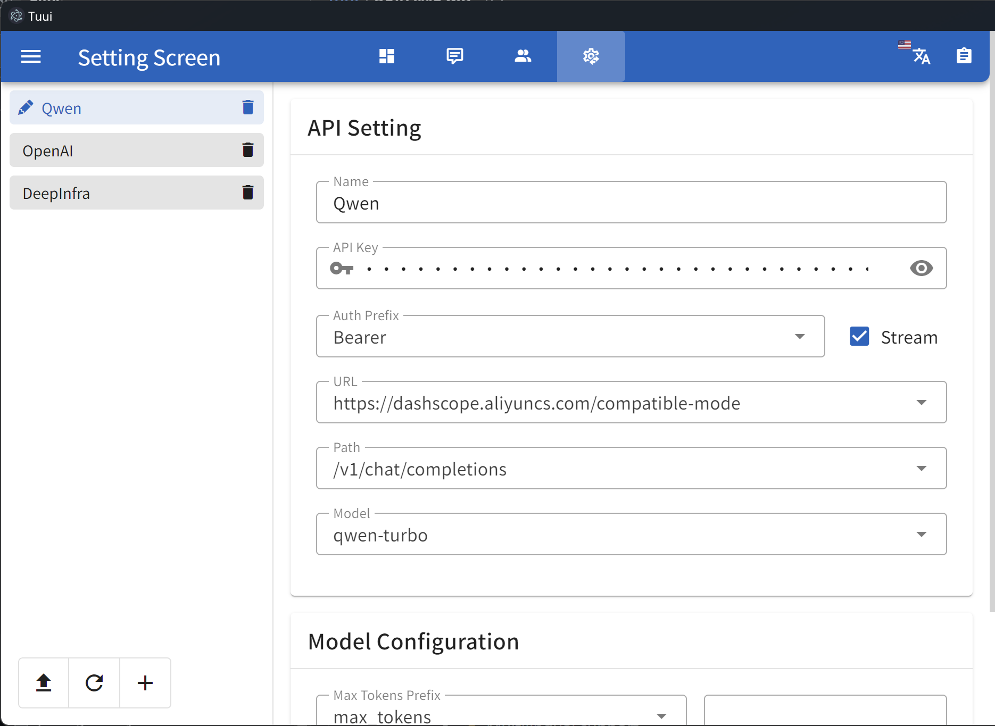Delete the OpenAI entry with trash icon

click(x=248, y=150)
